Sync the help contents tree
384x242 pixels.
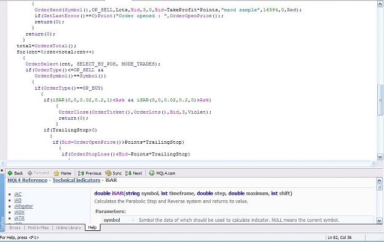114,173
